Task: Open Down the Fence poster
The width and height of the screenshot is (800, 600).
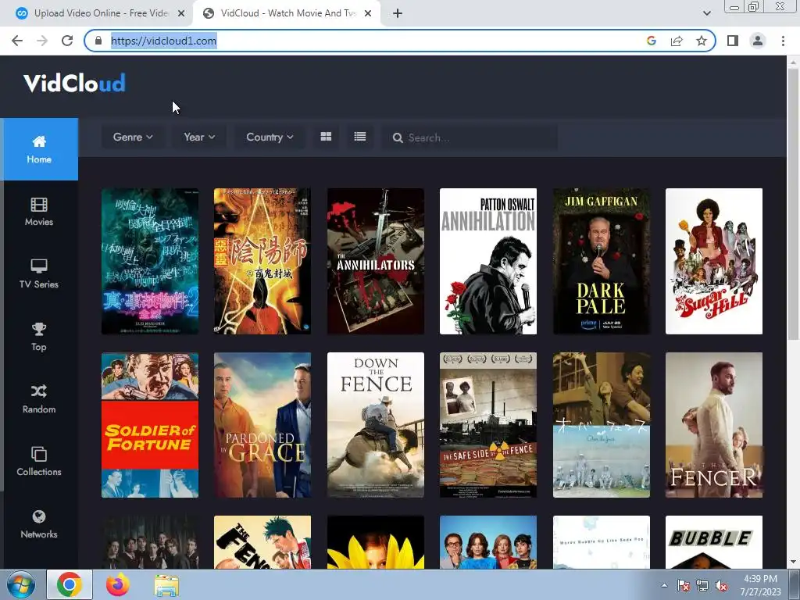Action: point(376,425)
